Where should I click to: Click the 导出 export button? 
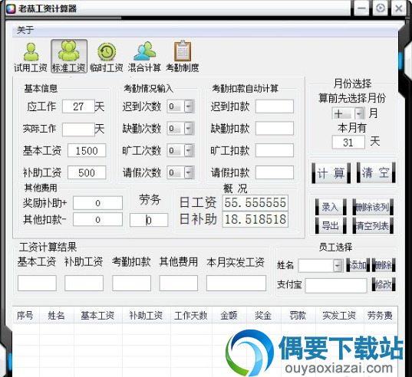tap(331, 225)
